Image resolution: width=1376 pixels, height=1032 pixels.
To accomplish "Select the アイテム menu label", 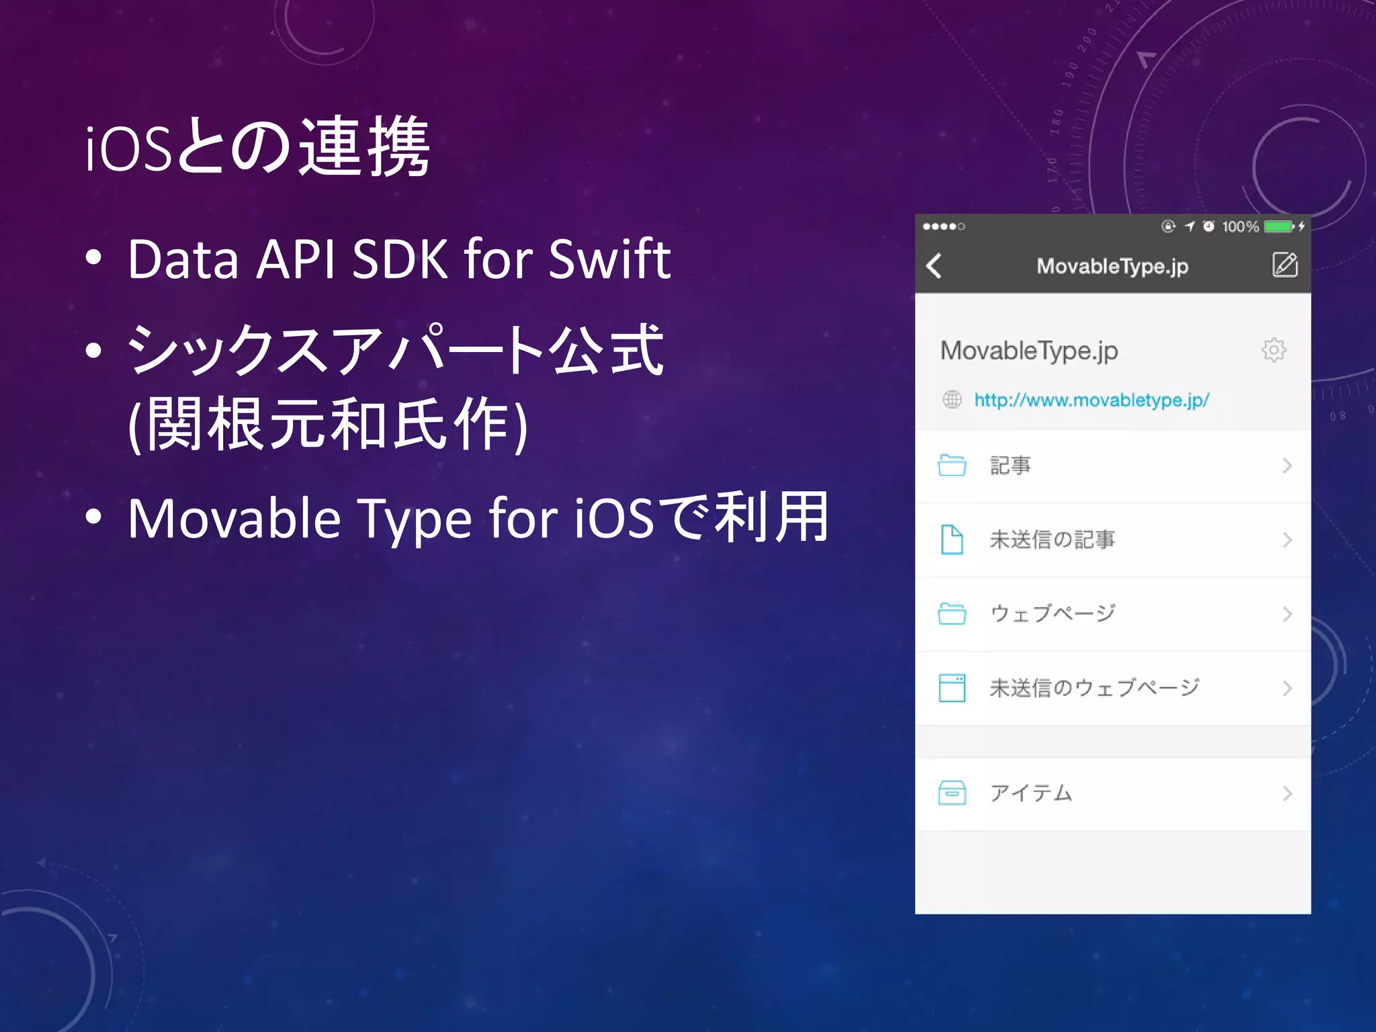I will (1031, 793).
